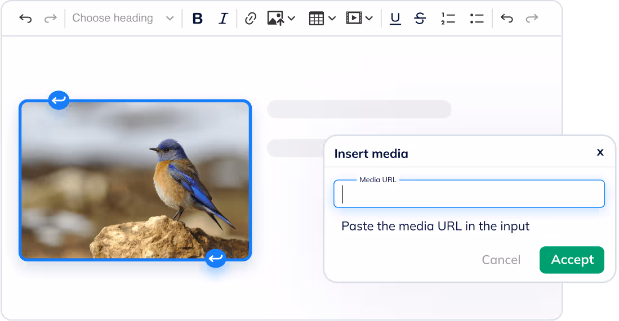The image size is (619, 321).
Task: Toggle bold formatting
Action: coord(197,19)
